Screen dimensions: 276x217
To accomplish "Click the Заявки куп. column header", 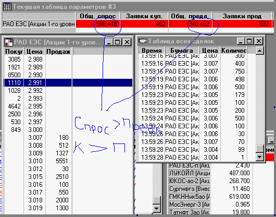I will tap(144, 16).
